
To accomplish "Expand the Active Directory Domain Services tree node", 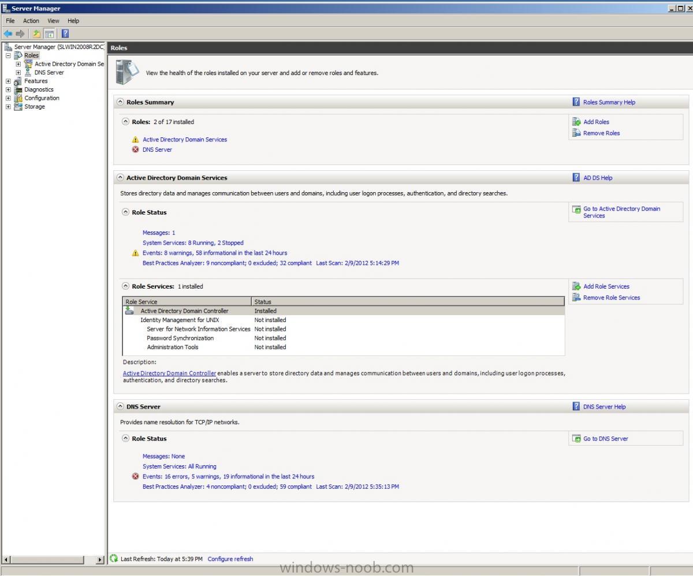I will [18, 64].
